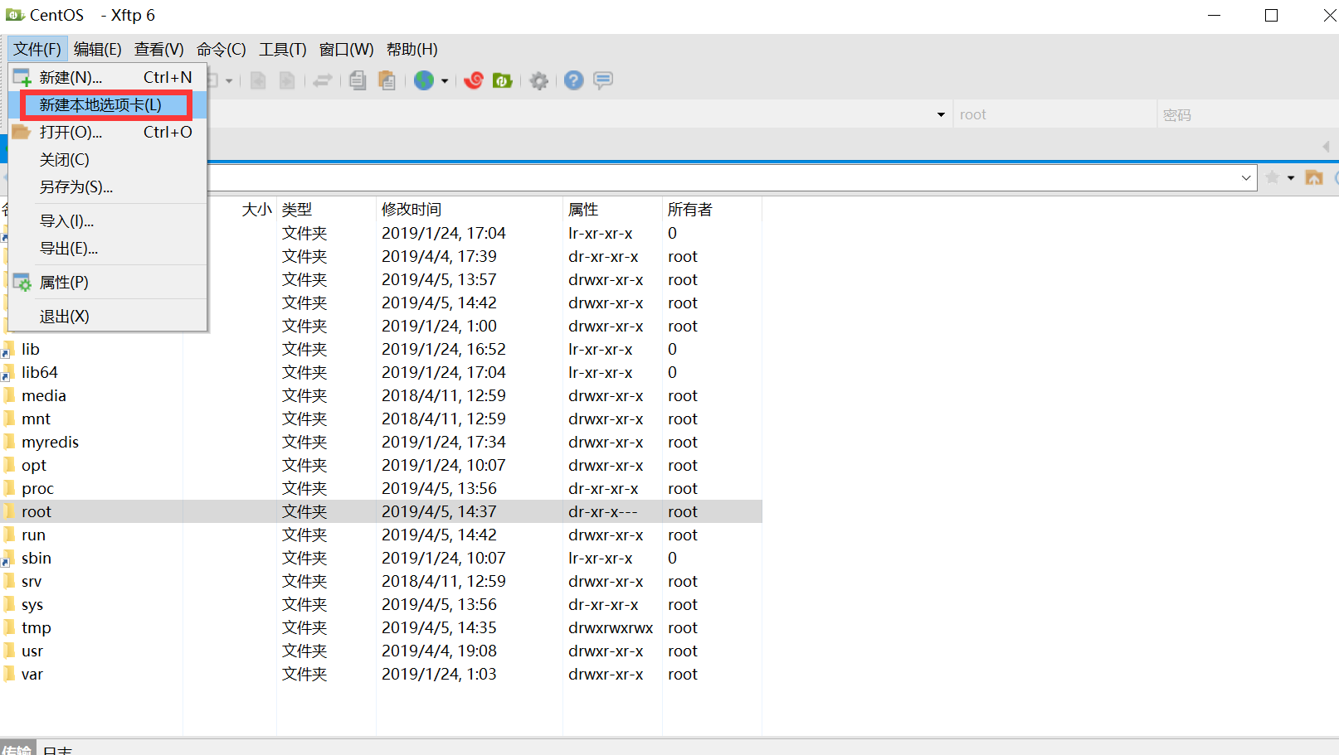Choose 新建本地选项卡(L) menu entry
The image size is (1339, 755).
(108, 105)
